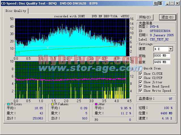The image size is (181, 135).
Task: Click the 4489 MB end position field
Action: tap(162, 62)
